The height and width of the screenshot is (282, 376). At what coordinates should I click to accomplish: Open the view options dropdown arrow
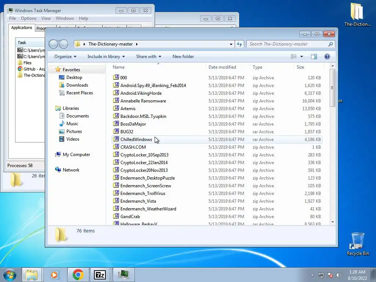coord(302,57)
